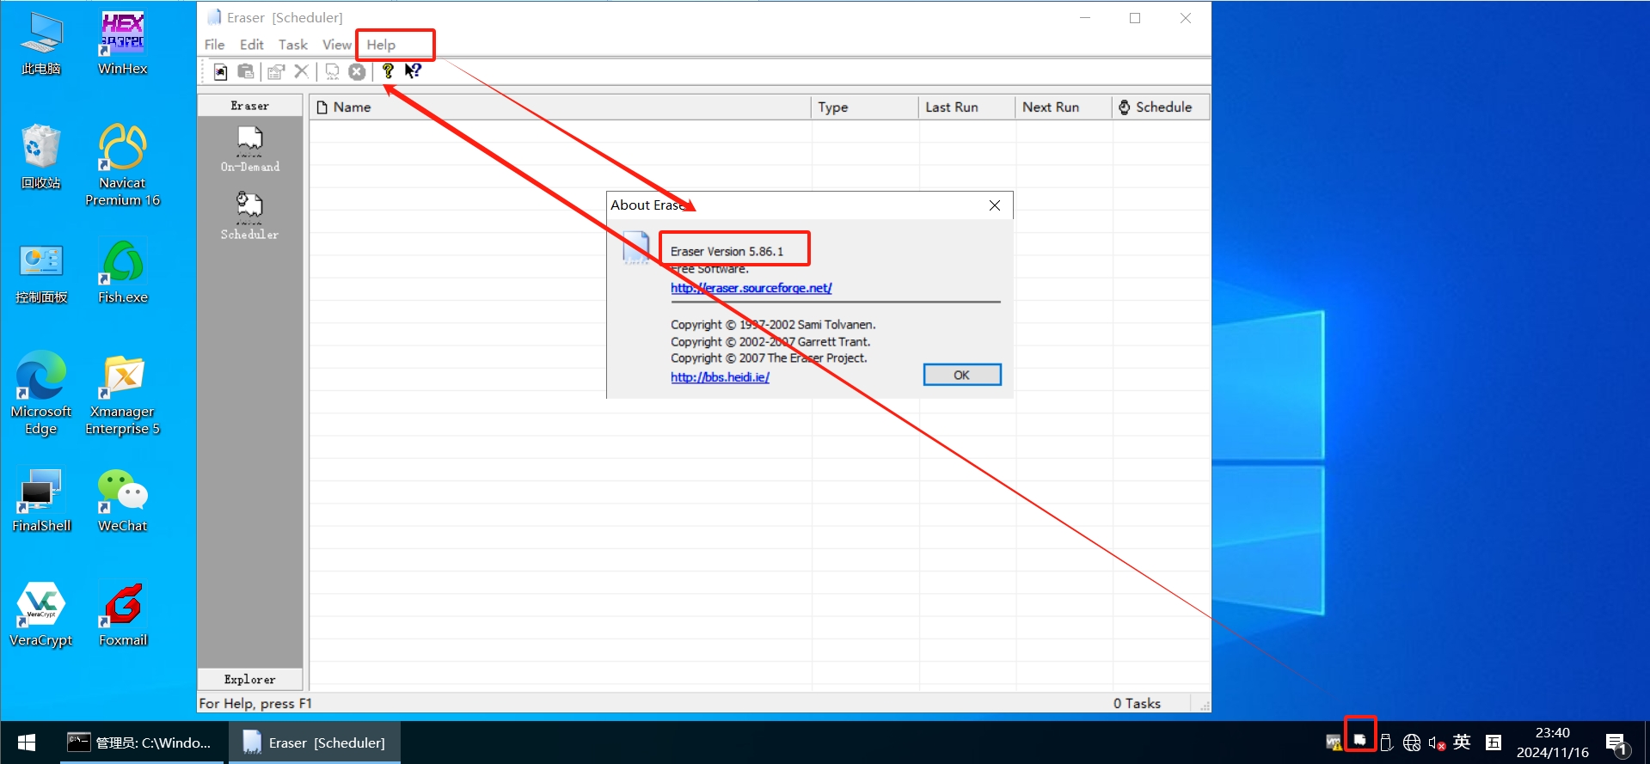Select the VeraCrypt desktop shortcut

point(41,615)
